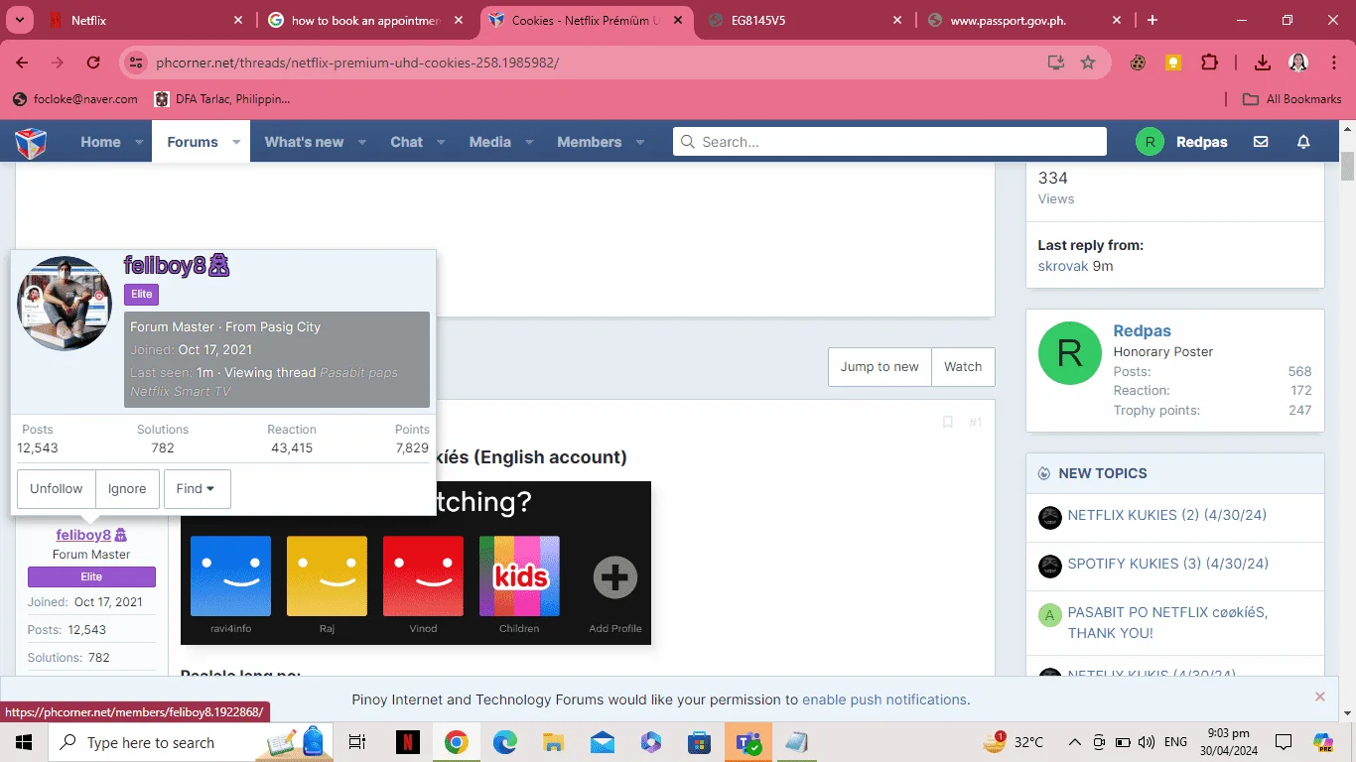
Task: Click Jump to new button
Action: [880, 367]
